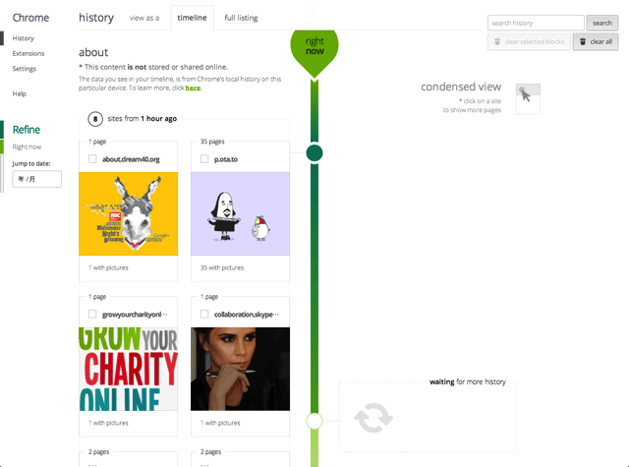This screenshot has height=467, width=629.
Task: Click the refresh arrows waiting icon
Action: pos(373,418)
